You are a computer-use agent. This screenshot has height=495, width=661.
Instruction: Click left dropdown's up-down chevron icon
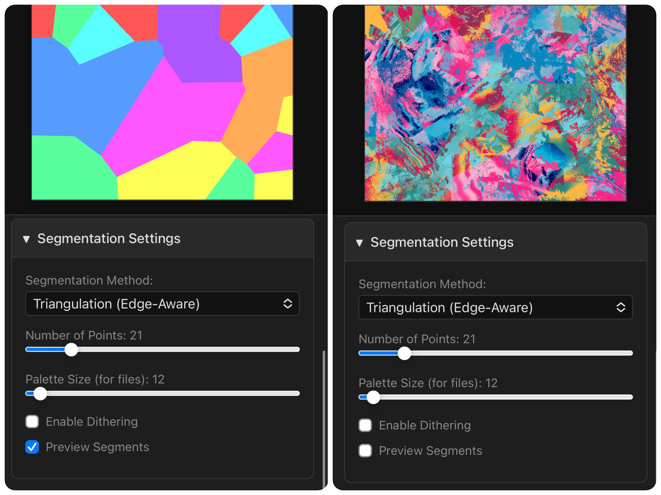287,304
